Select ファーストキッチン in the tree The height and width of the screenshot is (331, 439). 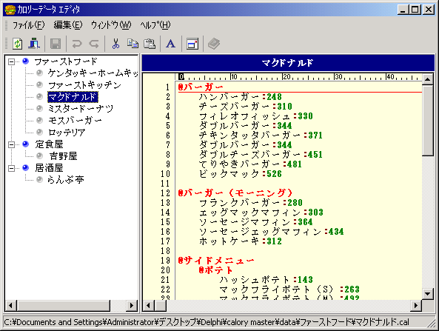pos(84,85)
